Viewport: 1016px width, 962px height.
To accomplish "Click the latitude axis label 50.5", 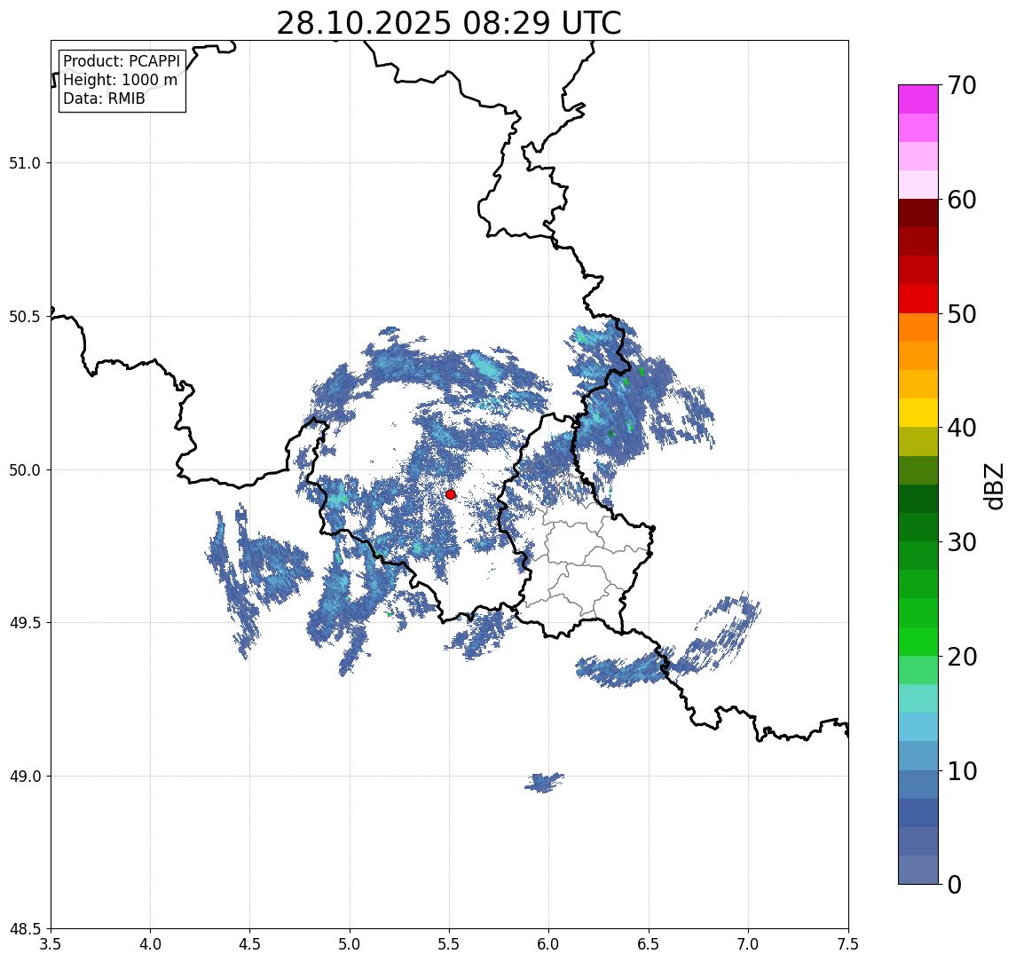I will [25, 317].
